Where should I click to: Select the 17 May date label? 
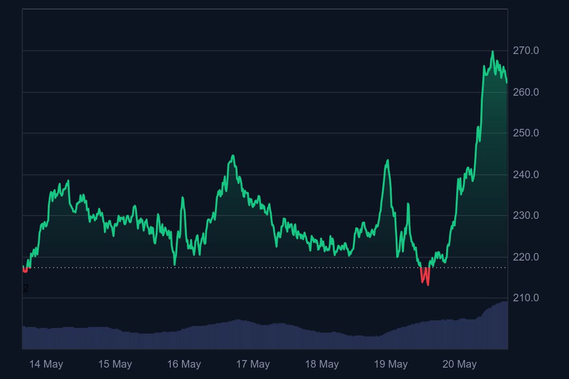253,364
